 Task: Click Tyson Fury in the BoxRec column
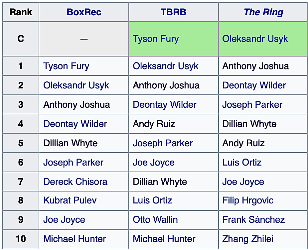pyautogui.click(x=66, y=66)
